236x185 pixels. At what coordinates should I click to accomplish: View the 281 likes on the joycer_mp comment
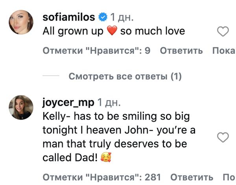coord(101,177)
